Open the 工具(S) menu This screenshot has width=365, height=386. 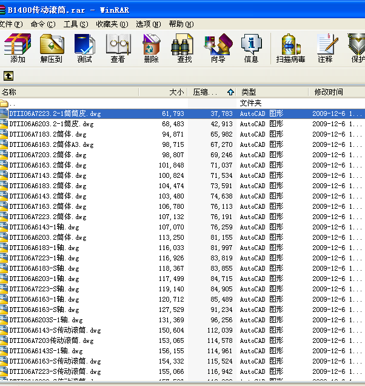point(76,24)
